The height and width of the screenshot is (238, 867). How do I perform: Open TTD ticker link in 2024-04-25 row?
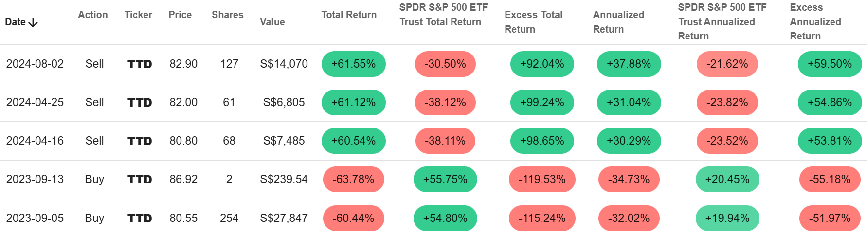point(140,103)
